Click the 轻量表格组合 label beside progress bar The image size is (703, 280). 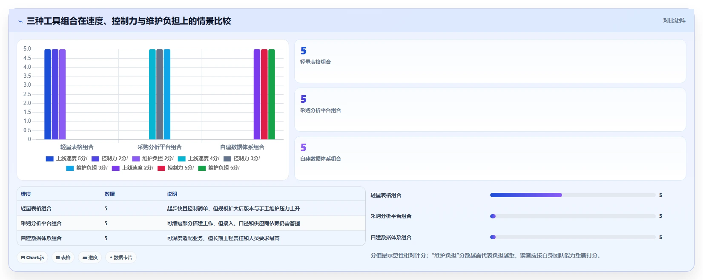tap(386, 195)
